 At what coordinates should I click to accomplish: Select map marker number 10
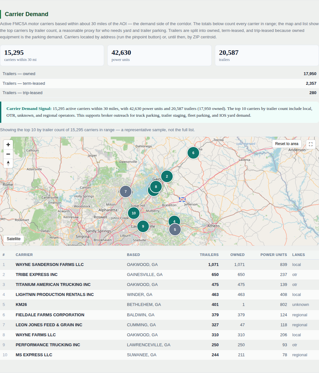(134, 213)
